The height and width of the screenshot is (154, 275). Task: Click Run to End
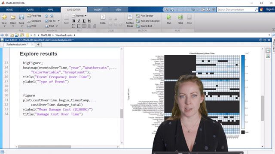point(144,26)
